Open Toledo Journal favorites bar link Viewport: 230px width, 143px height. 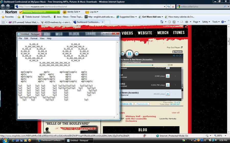(37, 17)
